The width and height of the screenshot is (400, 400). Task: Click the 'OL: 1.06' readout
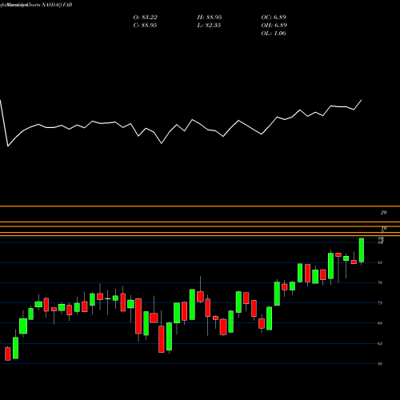(274, 34)
